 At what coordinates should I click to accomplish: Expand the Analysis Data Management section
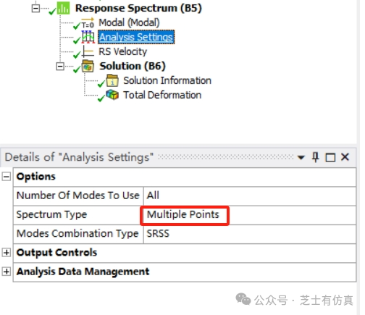pyautogui.click(x=7, y=272)
